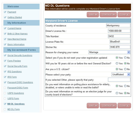Click the County of residence field

click(118, 25)
